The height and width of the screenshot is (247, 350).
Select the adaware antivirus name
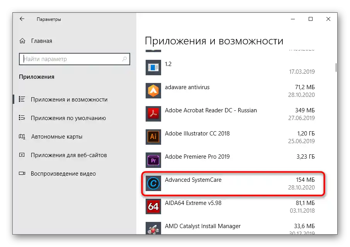point(187,87)
